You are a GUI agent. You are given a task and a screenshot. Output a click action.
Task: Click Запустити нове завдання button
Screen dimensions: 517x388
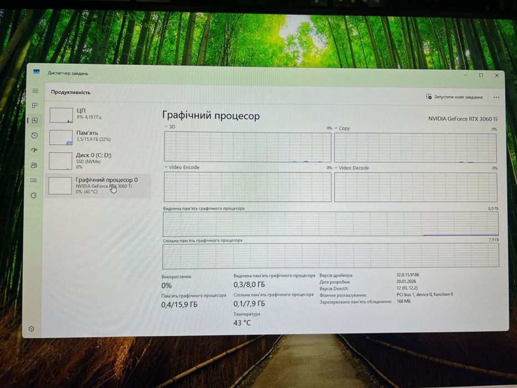[x=454, y=96]
